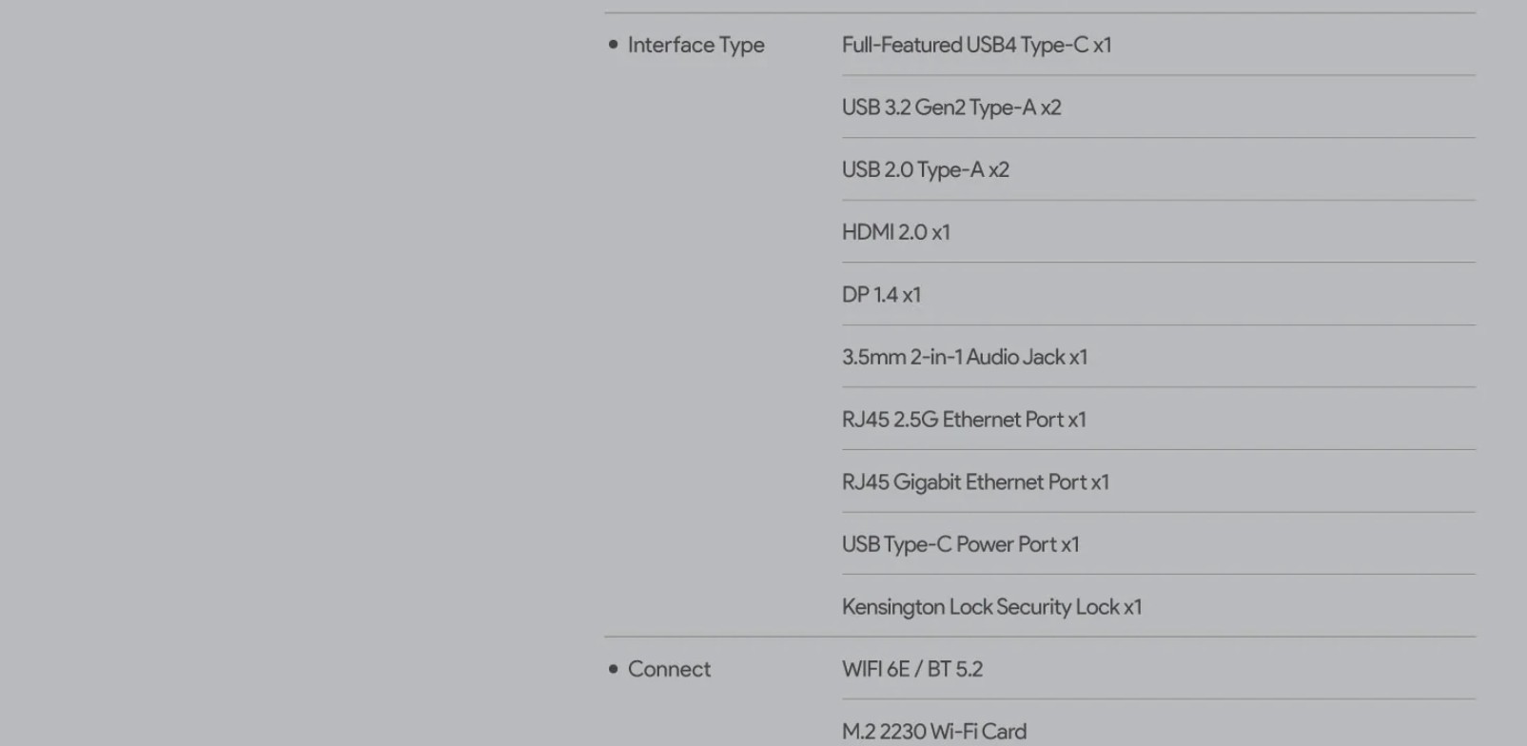Screen dimensions: 1527x746
Task: Click the BT 5.2 text
Action: coord(955,669)
